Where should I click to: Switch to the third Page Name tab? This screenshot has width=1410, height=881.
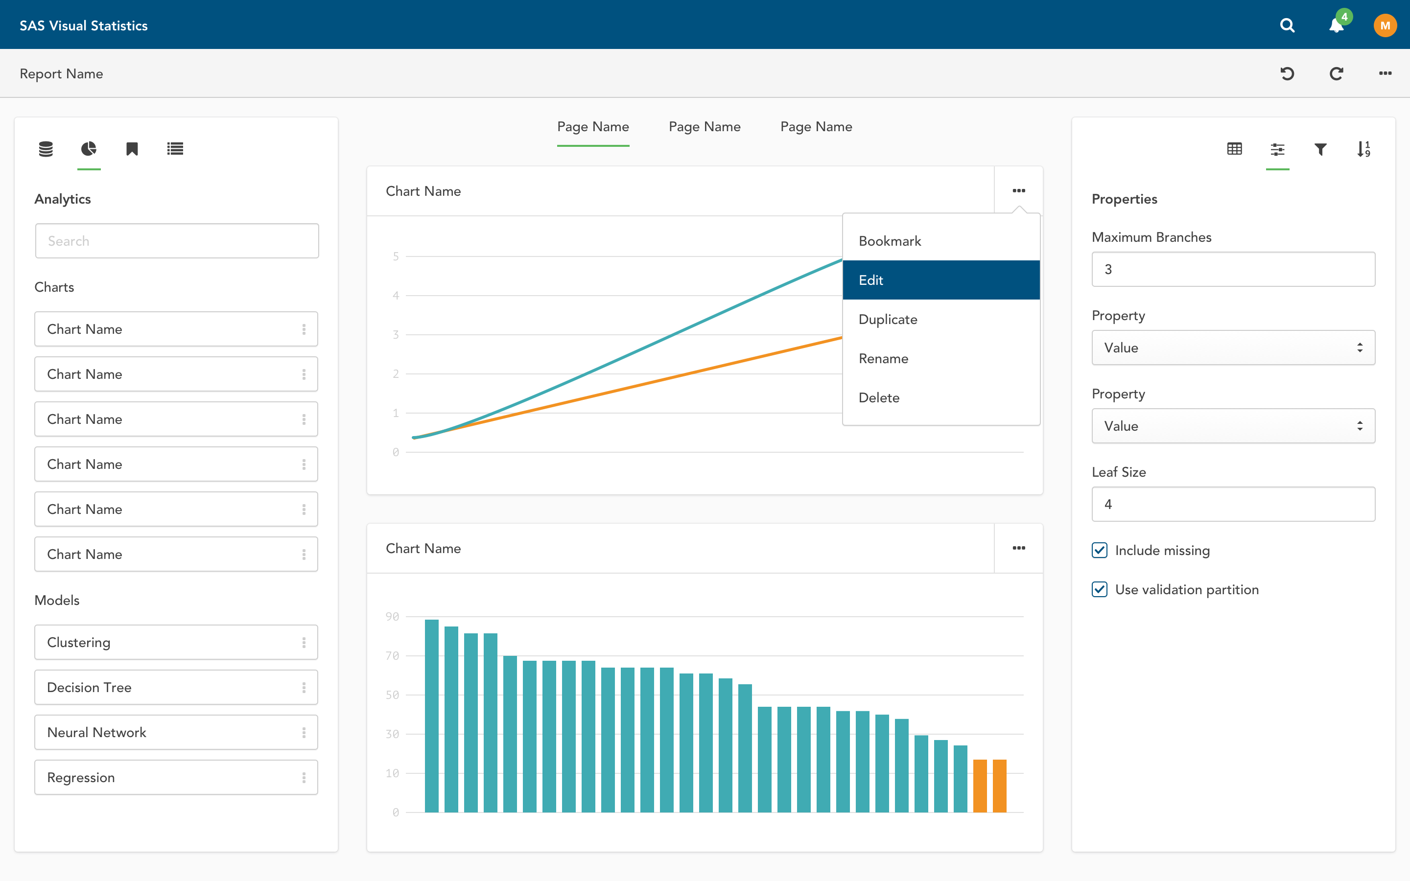[816, 126]
